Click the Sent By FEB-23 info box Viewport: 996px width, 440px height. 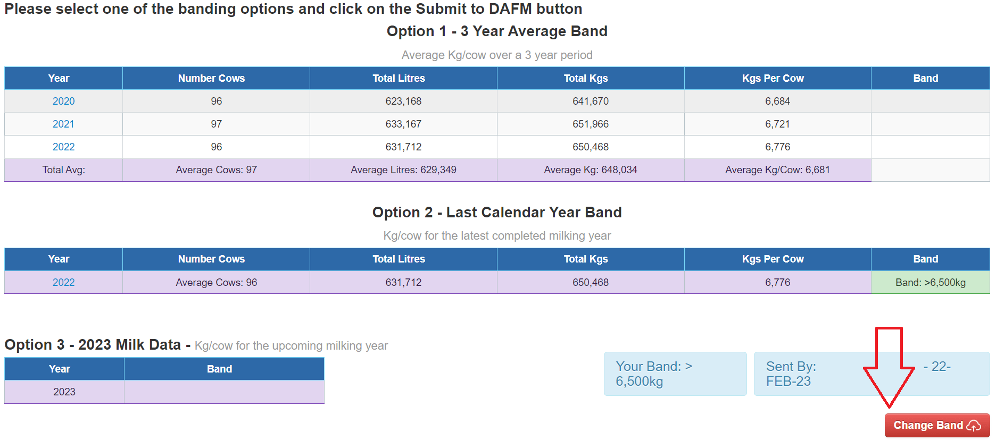pyautogui.click(x=871, y=374)
